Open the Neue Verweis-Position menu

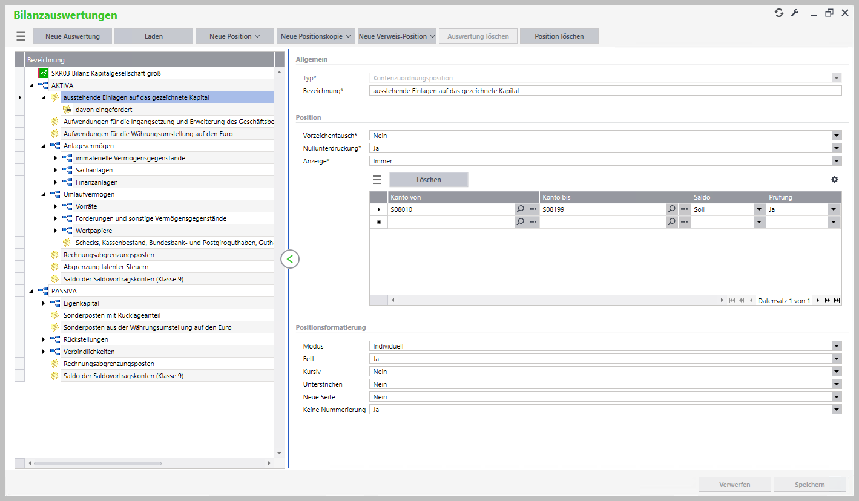tap(397, 36)
